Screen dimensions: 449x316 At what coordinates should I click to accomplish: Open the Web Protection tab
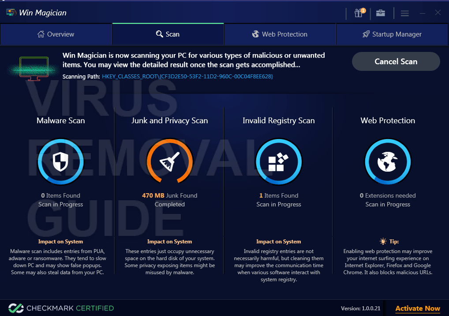[x=280, y=34]
